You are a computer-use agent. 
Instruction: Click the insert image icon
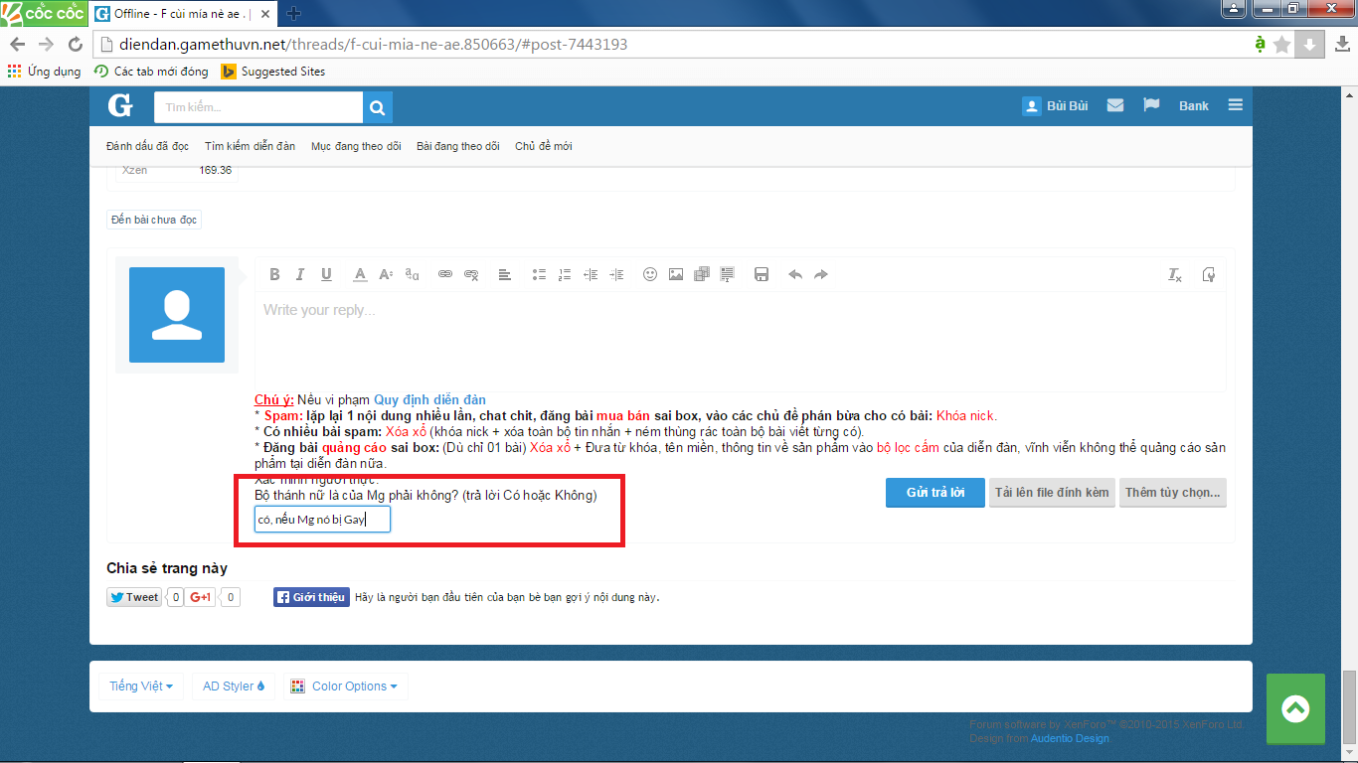click(676, 275)
